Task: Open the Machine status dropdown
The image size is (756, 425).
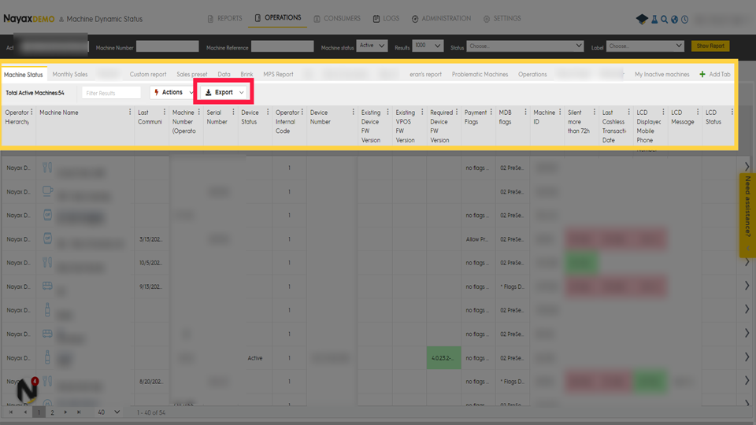Action: [x=372, y=46]
